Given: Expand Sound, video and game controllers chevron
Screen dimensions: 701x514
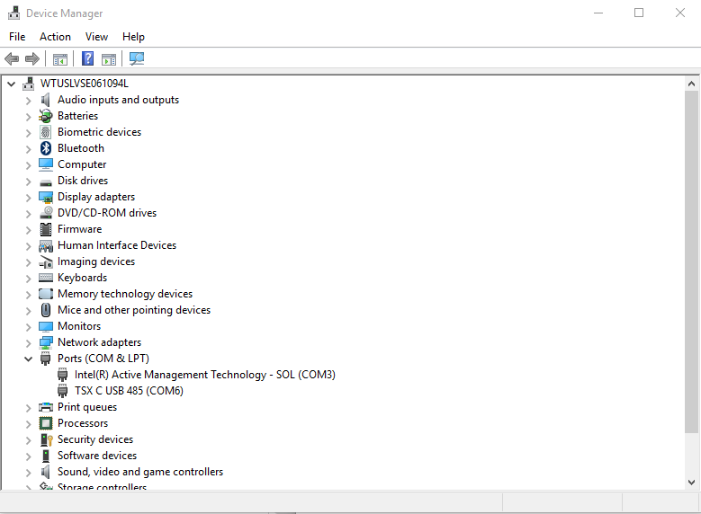Looking at the screenshot, I should coord(28,473).
